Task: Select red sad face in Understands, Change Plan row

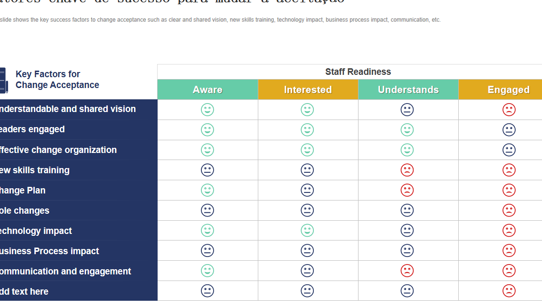Action: (x=407, y=190)
